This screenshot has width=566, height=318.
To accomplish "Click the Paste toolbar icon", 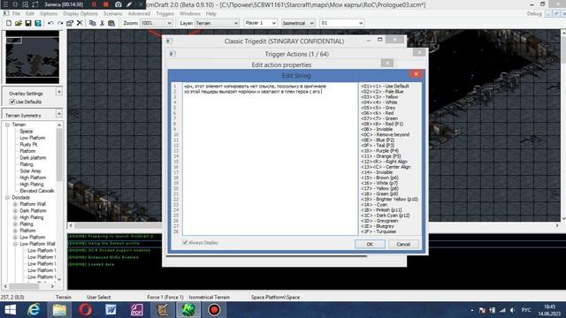I will point(111,23).
